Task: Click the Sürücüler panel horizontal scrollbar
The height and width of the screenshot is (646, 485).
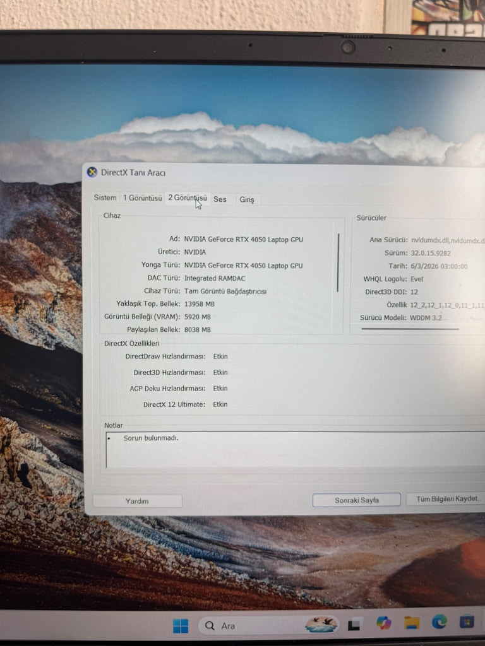Action: click(x=410, y=329)
